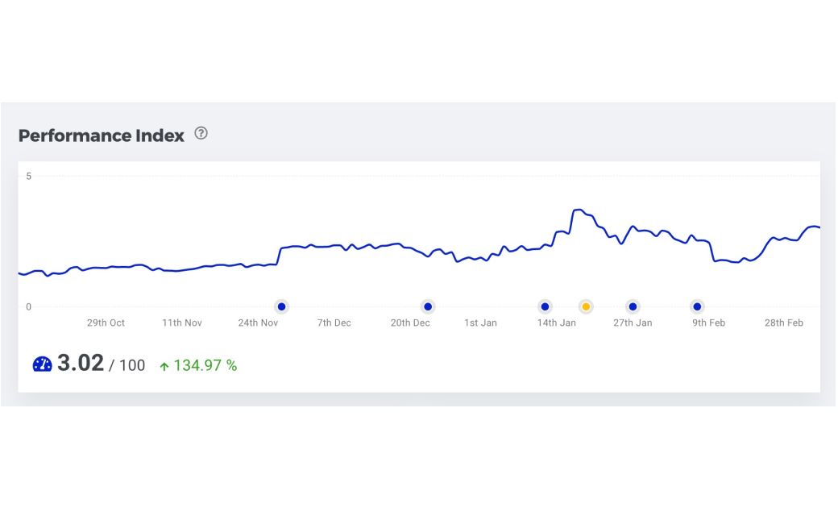838x508 pixels.
Task: Click the 29th Oct date label
Action: (106, 323)
